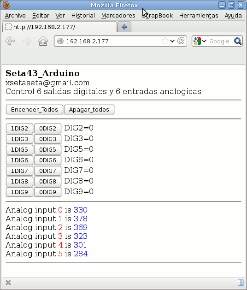Click the Apagar_todos button
This screenshot has width=247, height=290.
[x=89, y=109]
